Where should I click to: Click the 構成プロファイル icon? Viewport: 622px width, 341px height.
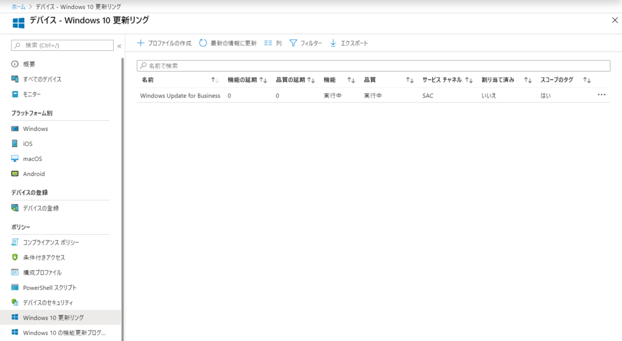click(15, 272)
